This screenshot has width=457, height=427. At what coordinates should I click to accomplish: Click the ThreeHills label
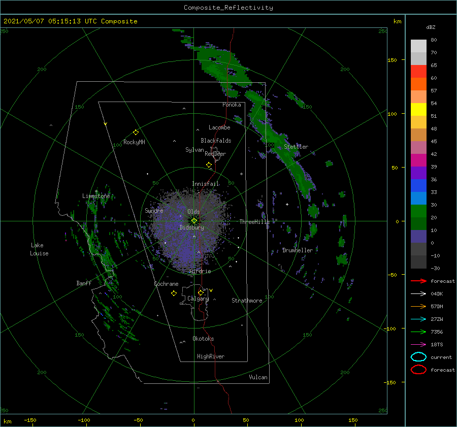pyautogui.click(x=255, y=222)
